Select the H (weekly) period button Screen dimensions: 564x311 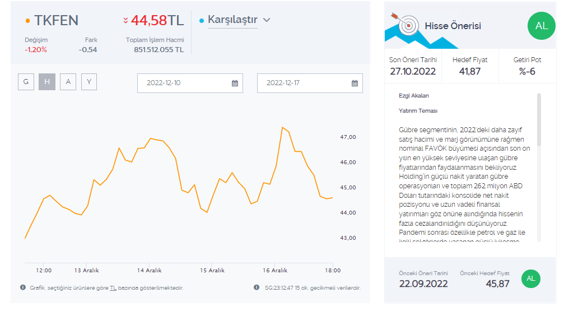click(47, 82)
